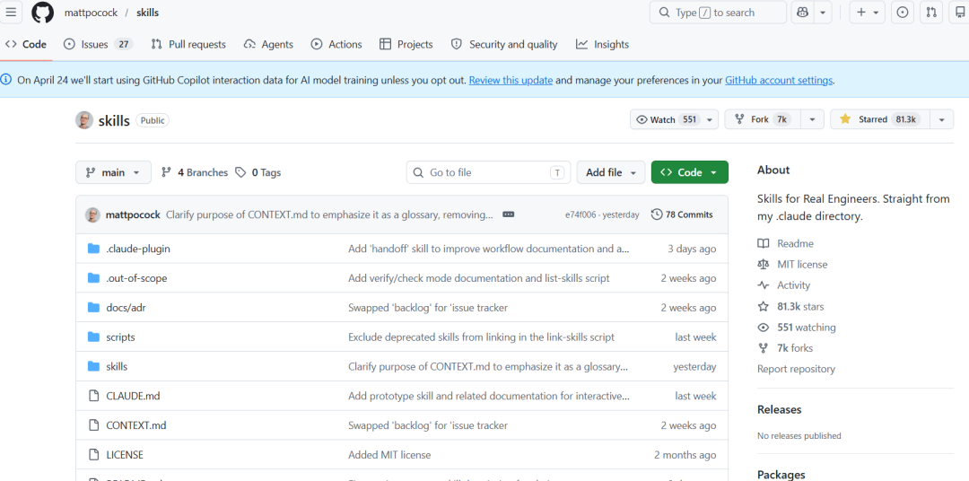Toggle the Starred button to unstar
Screen dimensions: 969x481
click(880, 120)
